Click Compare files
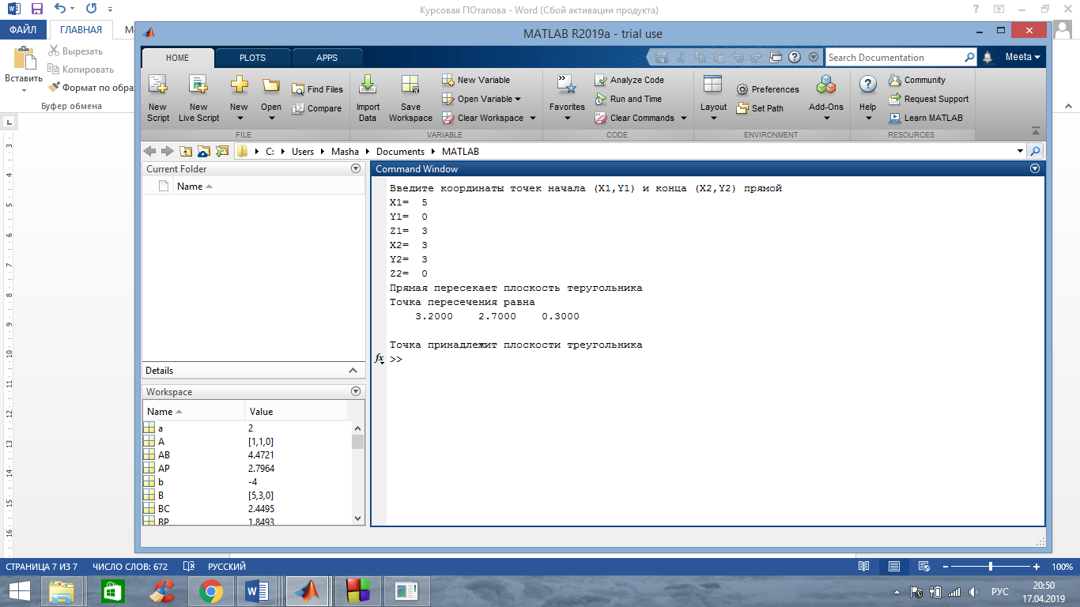Viewport: 1080px width, 607px height. 316,108
